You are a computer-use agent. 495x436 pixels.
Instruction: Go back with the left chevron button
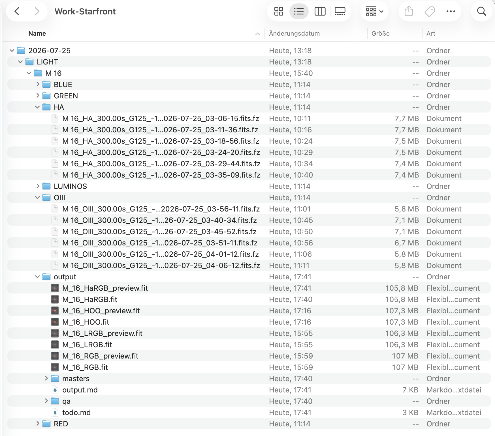17,12
